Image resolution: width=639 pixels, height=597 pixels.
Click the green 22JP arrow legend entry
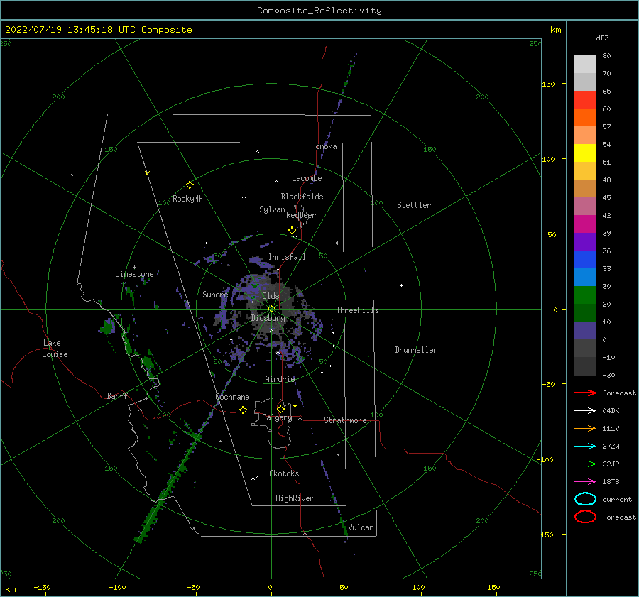point(585,464)
